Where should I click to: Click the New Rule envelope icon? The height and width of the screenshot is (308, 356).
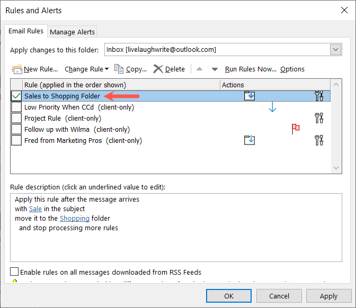point(17,69)
